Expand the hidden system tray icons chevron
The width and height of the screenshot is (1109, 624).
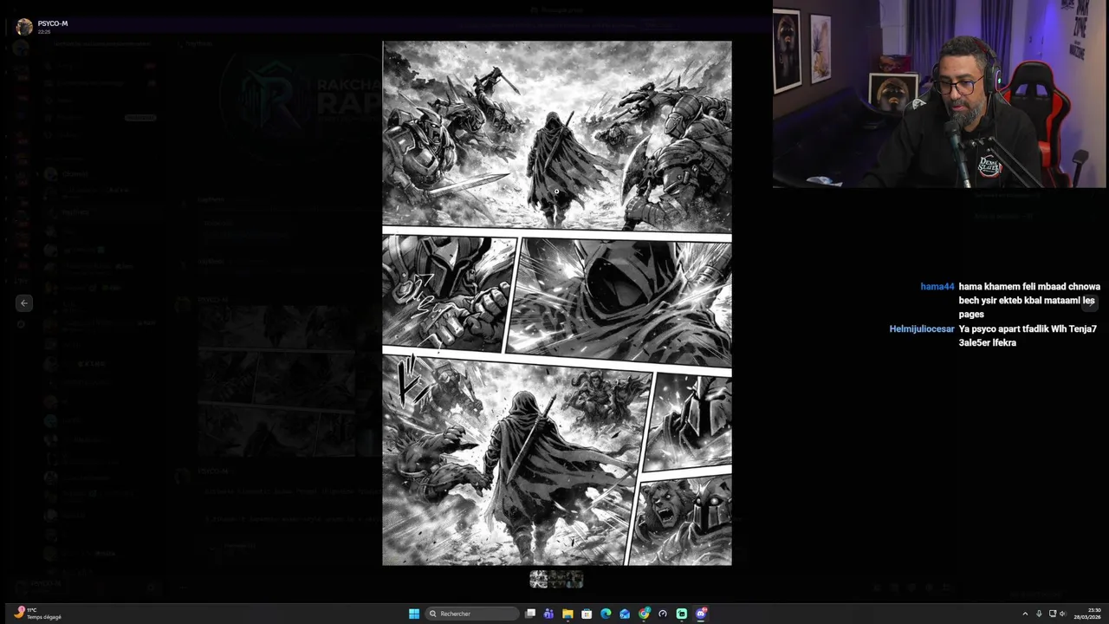(x=1025, y=614)
